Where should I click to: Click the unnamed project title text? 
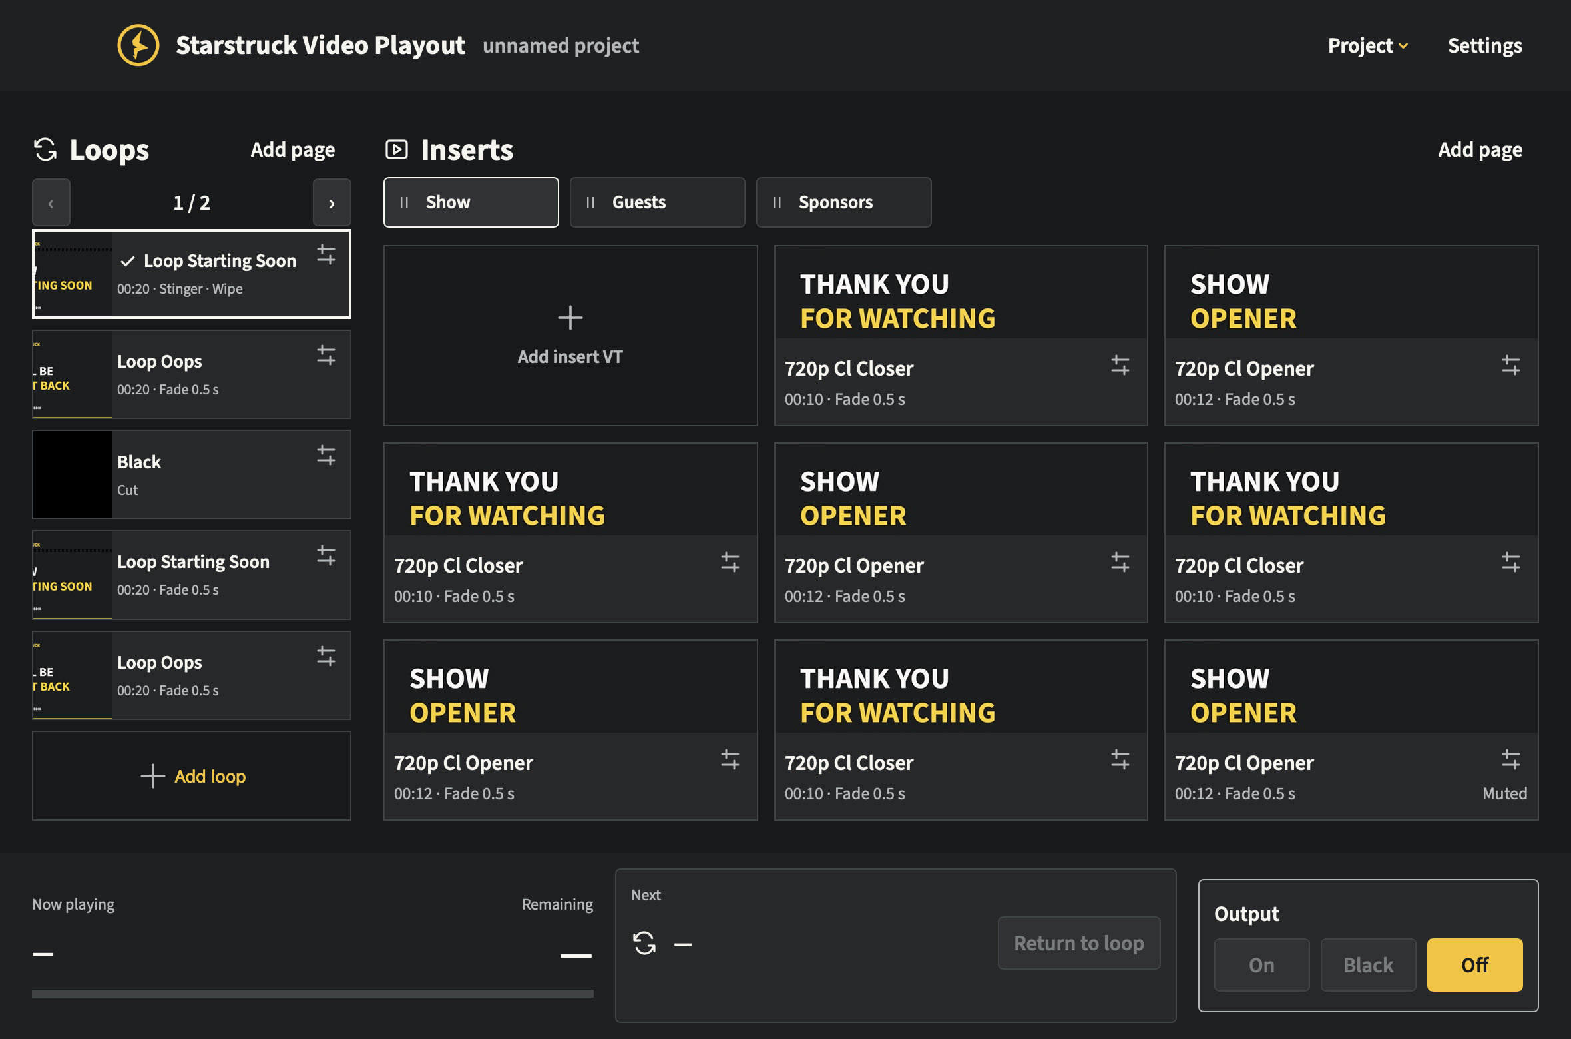(x=561, y=45)
